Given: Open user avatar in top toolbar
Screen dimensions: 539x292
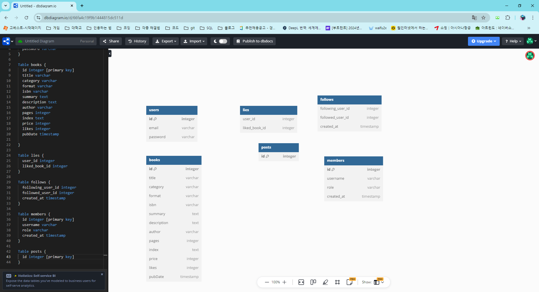Looking at the screenshot, I should click(x=530, y=41).
